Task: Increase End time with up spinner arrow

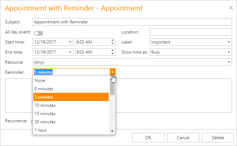Action: click(113, 50)
